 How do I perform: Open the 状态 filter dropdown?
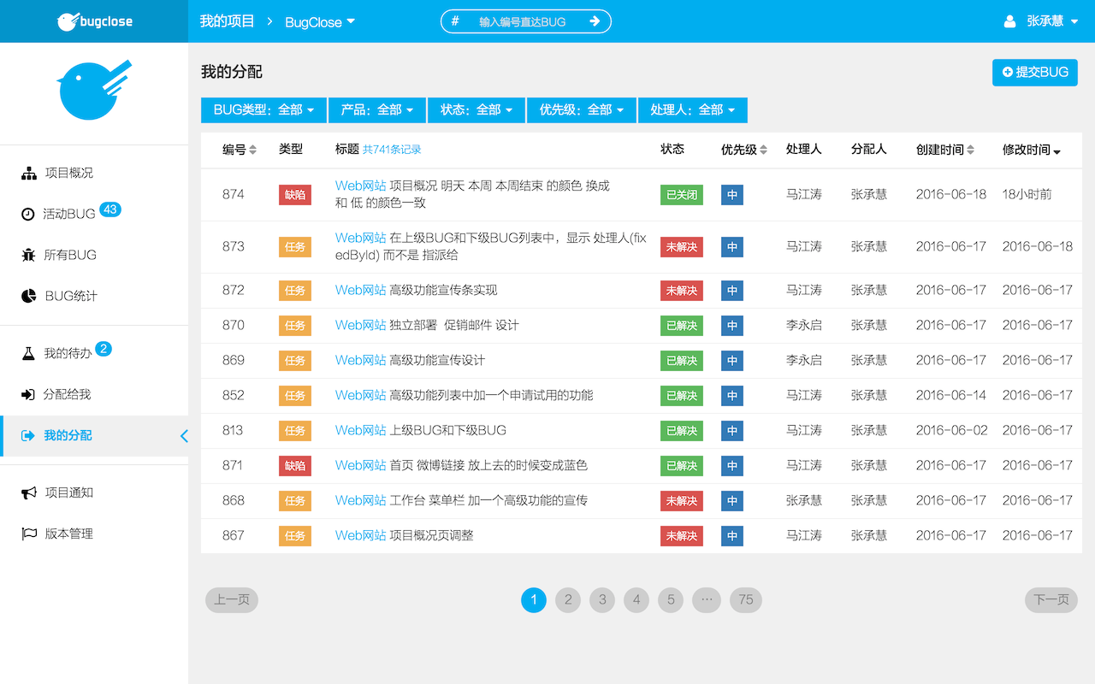tap(476, 110)
